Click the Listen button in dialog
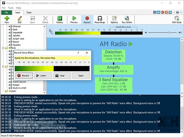 (43, 75)
